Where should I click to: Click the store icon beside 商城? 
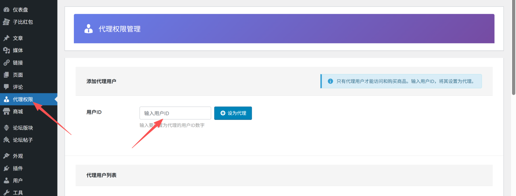coord(6,112)
